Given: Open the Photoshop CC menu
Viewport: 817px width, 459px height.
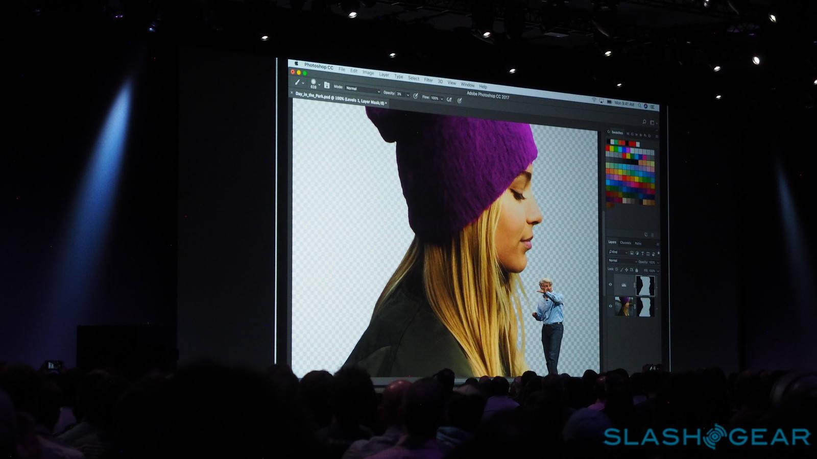Looking at the screenshot, I should coord(319,66).
